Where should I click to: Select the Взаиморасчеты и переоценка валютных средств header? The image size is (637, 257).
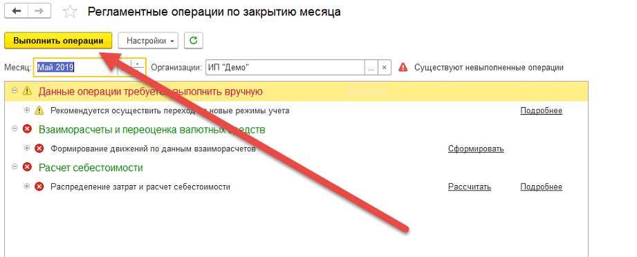click(152, 130)
